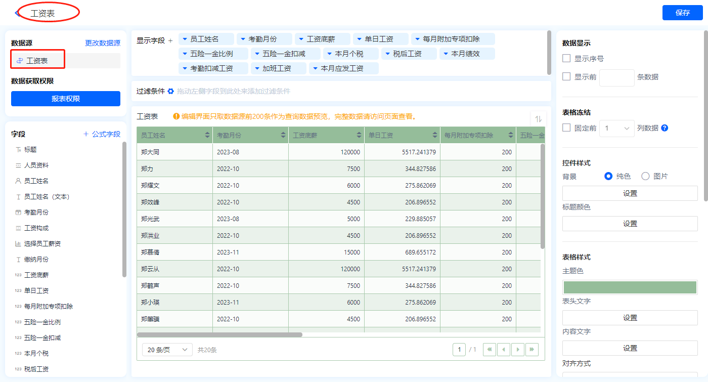Click the help icon beside 列数据
Screen dimensions: 708x382
pos(665,128)
